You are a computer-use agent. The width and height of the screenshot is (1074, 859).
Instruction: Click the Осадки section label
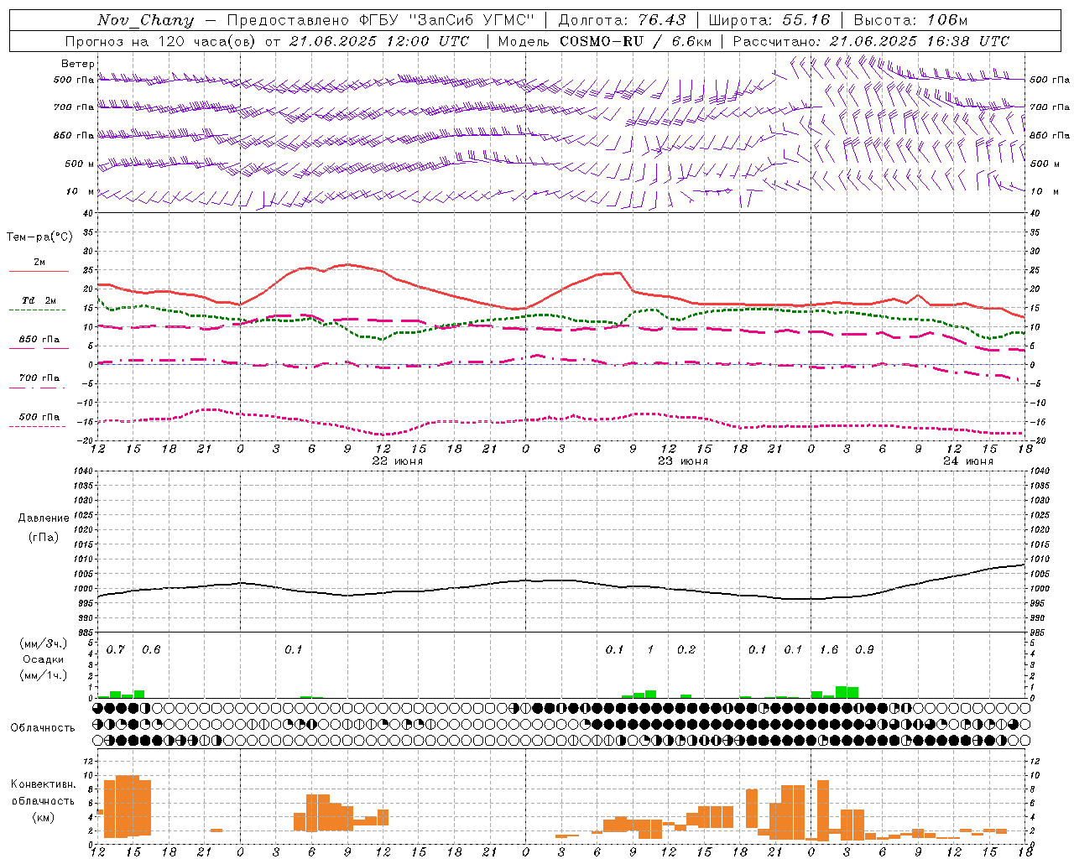click(43, 659)
